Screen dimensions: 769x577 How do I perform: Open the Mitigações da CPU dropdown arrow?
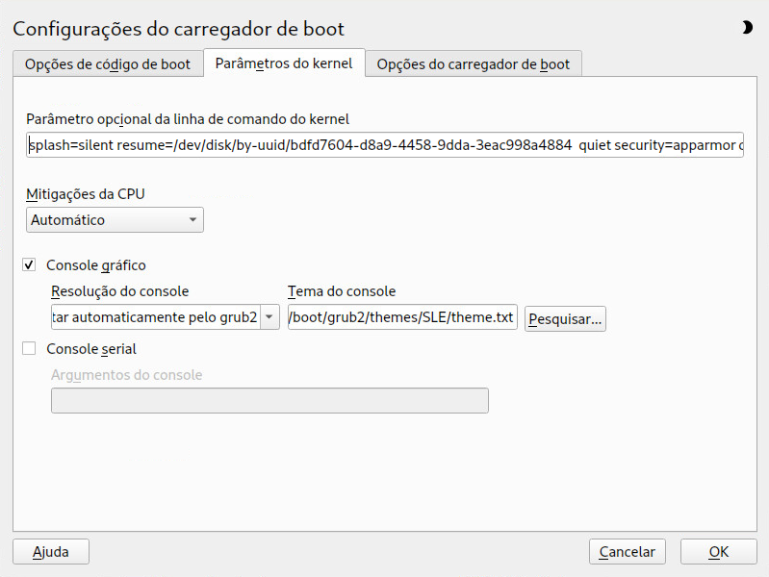tap(192, 220)
